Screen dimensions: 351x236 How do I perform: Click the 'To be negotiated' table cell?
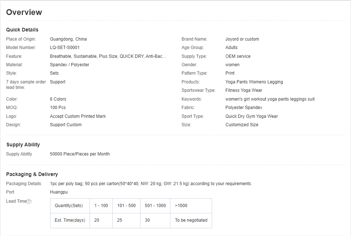pyautogui.click(x=191, y=220)
